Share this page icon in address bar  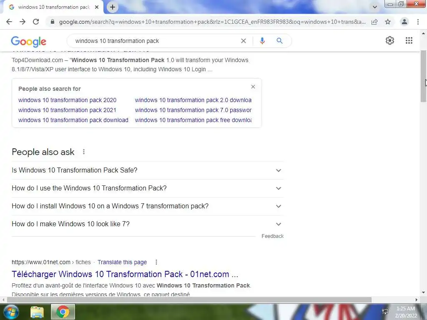[x=374, y=22]
